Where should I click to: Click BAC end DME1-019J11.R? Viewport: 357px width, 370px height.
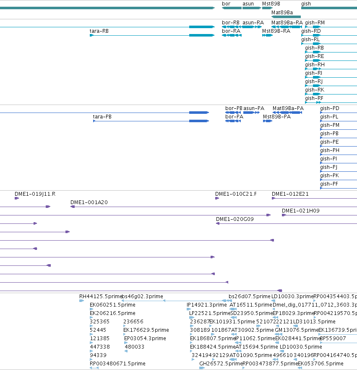point(17,198)
